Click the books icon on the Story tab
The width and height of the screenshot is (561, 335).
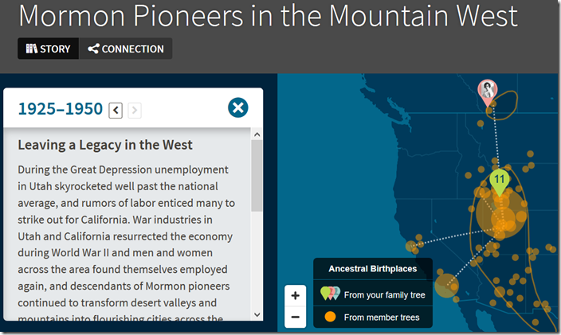(32, 49)
